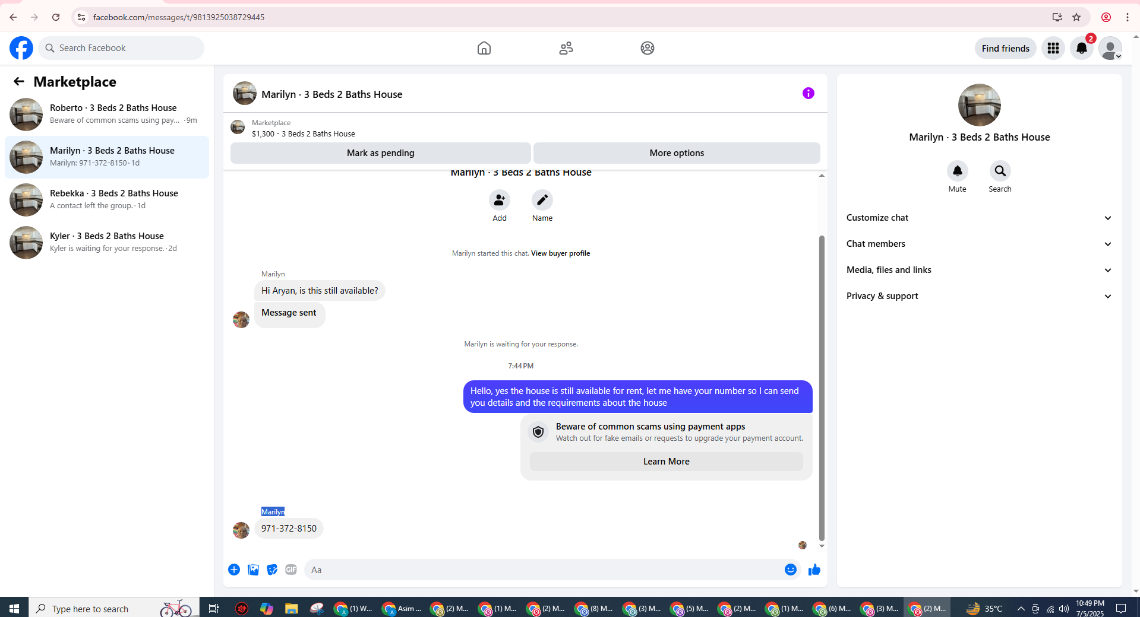Open the Friends icon in top navigation

pos(566,48)
